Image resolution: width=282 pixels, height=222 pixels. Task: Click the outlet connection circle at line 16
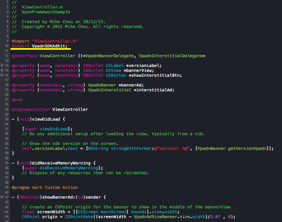2,75
